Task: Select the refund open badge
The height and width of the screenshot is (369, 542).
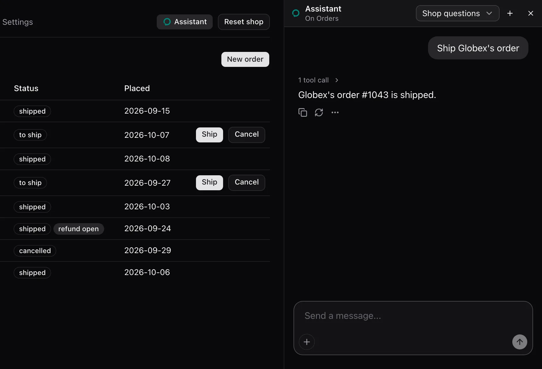Action: point(79,229)
